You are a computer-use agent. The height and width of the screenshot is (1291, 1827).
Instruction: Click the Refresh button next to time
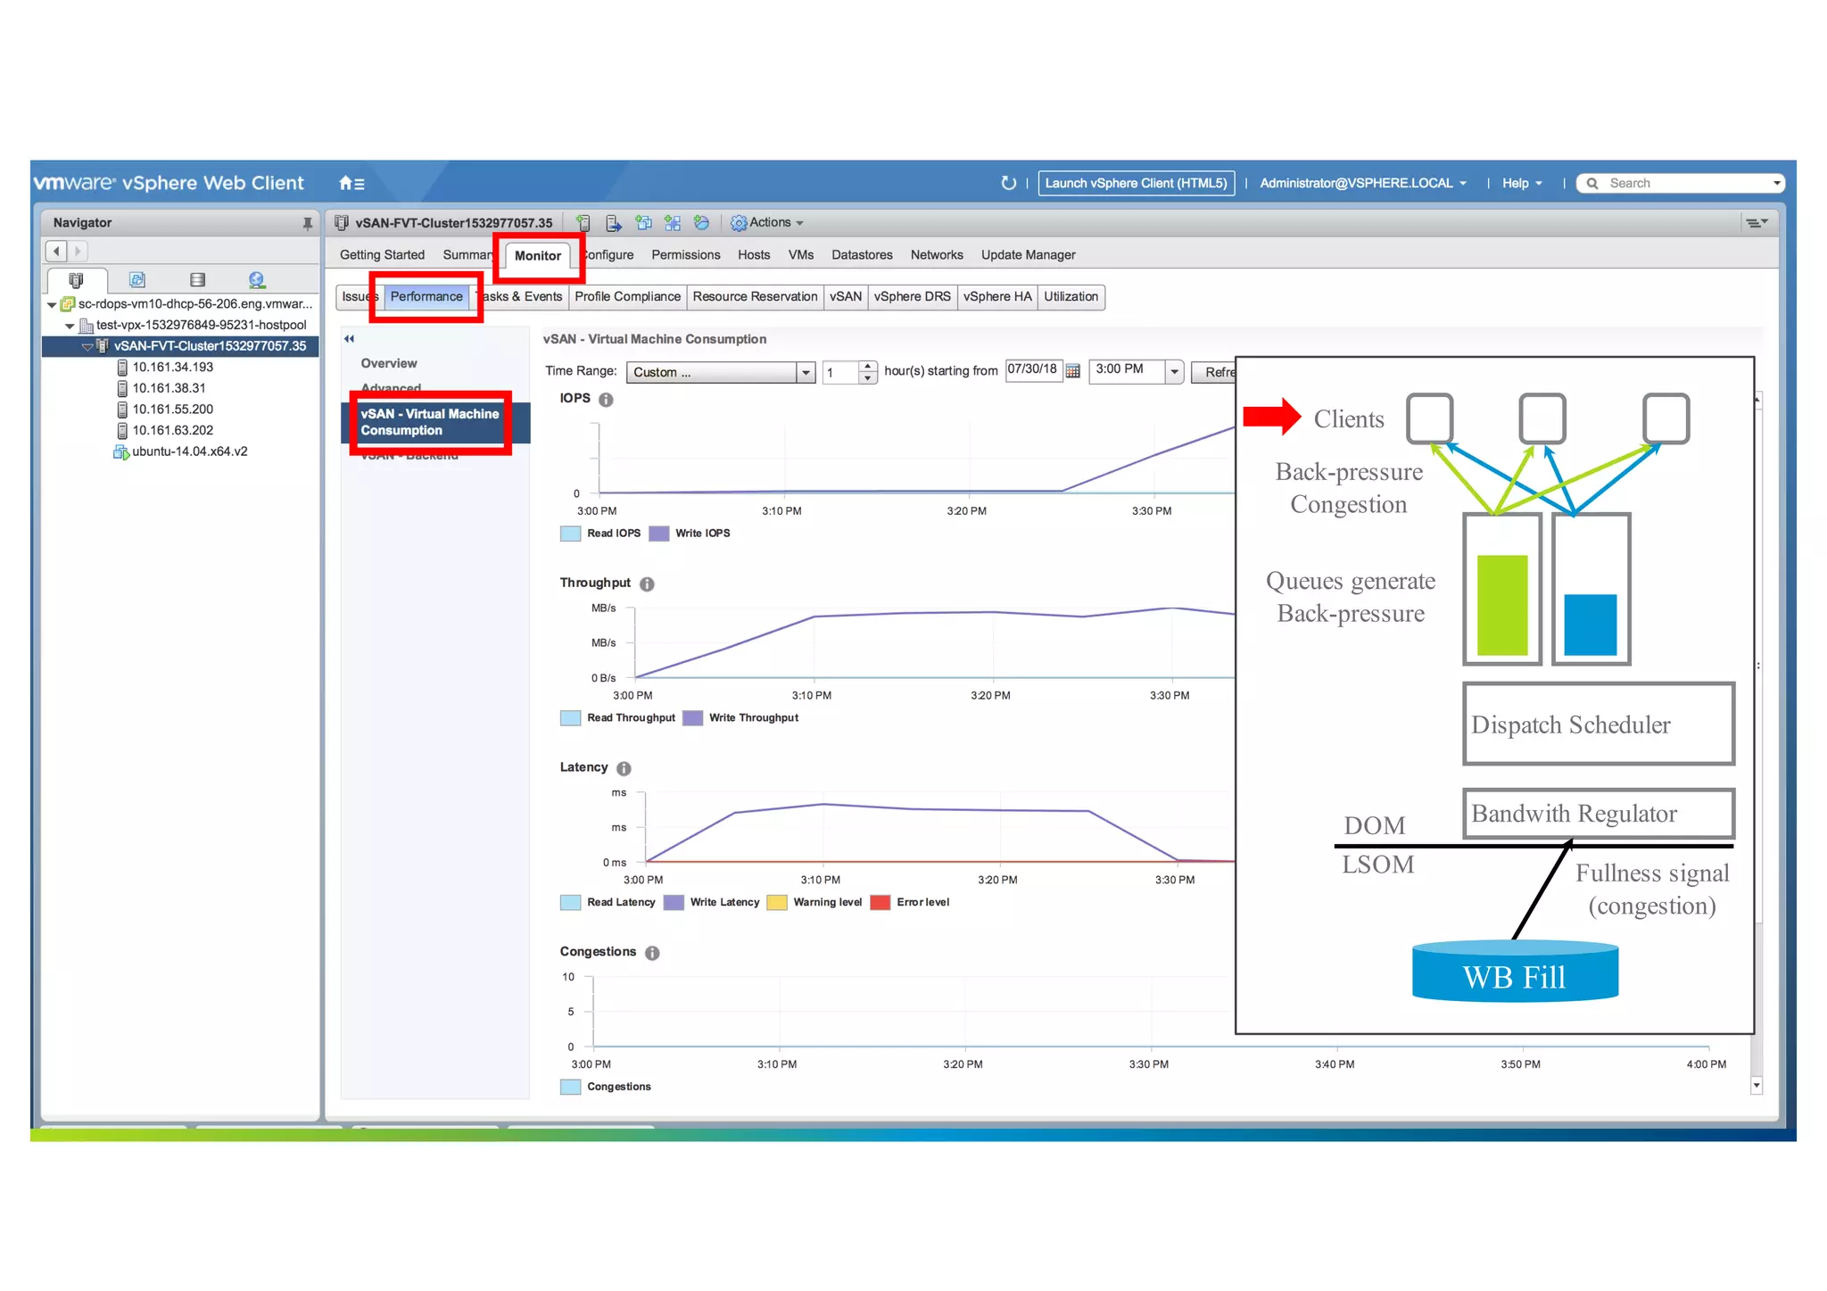point(1214,372)
